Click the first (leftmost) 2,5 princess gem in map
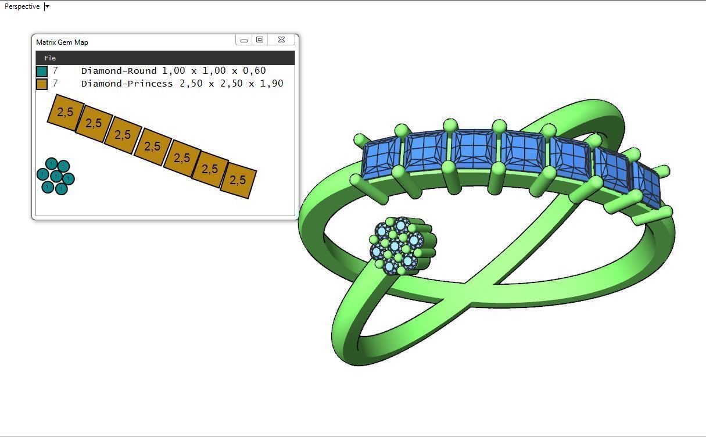Screen dimensions: 706x437 point(65,112)
